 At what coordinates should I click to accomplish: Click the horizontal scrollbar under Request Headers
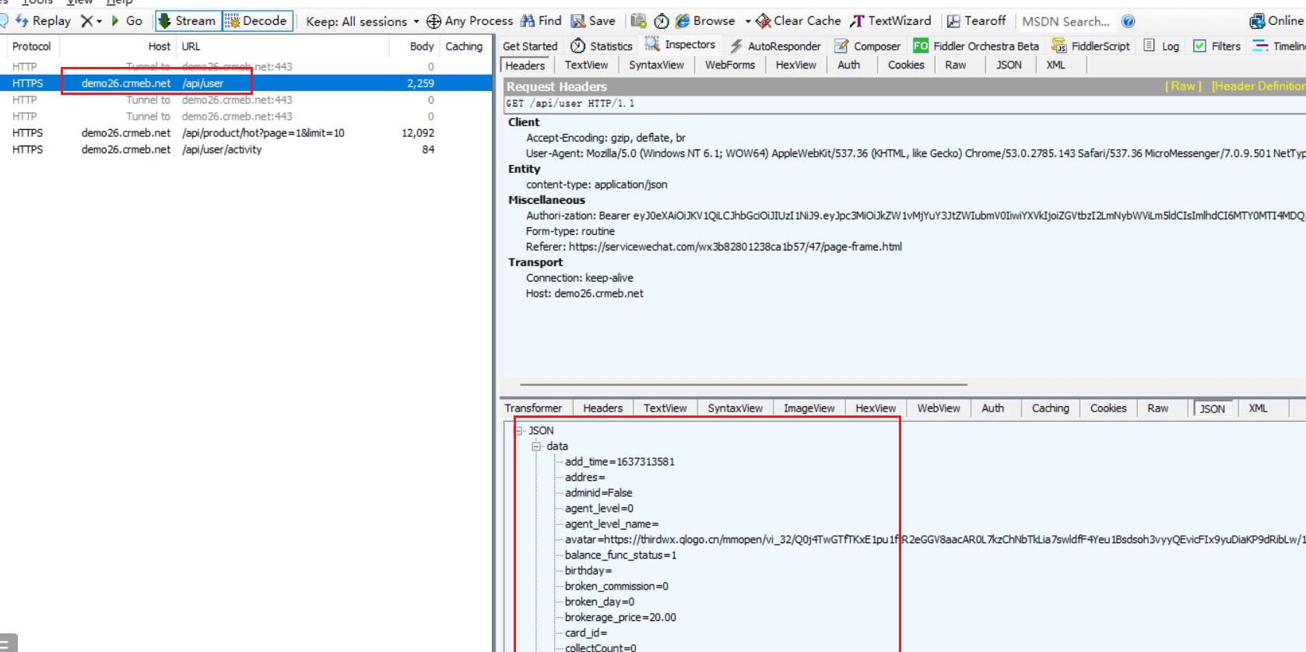point(743,384)
